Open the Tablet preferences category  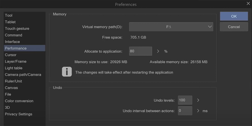10,22
